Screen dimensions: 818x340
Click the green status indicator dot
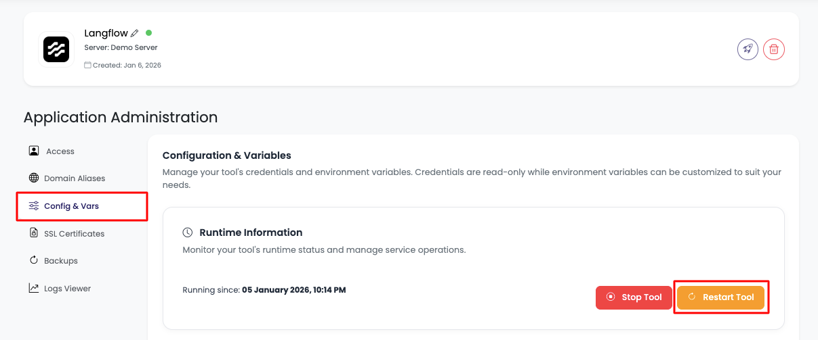coord(149,32)
